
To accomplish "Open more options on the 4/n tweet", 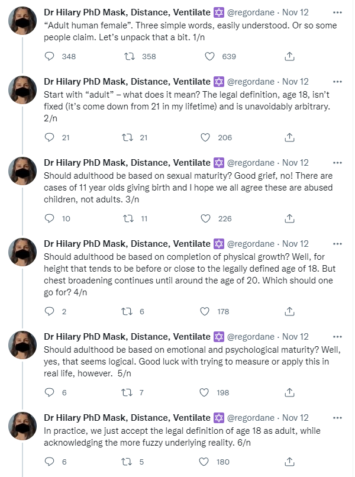I will coord(337,244).
